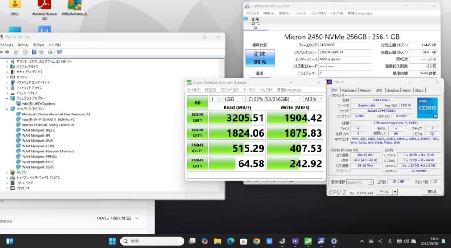Collapse the ディスプレイ アダプター node

tap(7, 98)
